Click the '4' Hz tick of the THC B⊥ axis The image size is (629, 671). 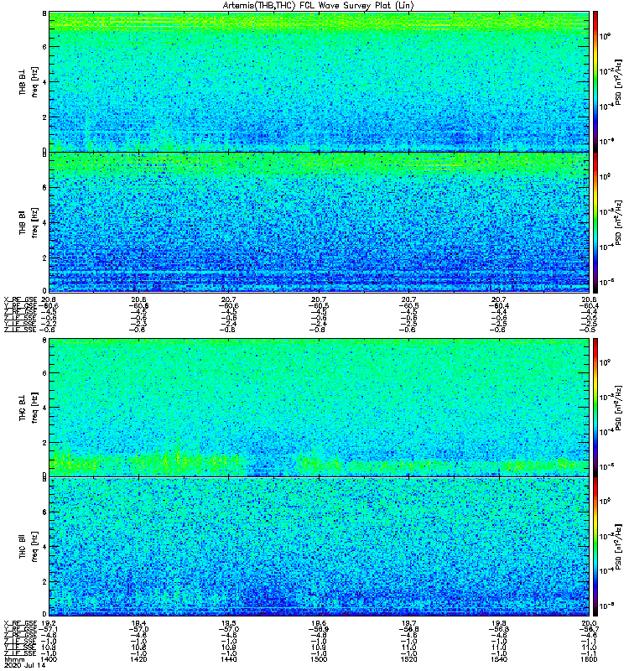coord(44,408)
